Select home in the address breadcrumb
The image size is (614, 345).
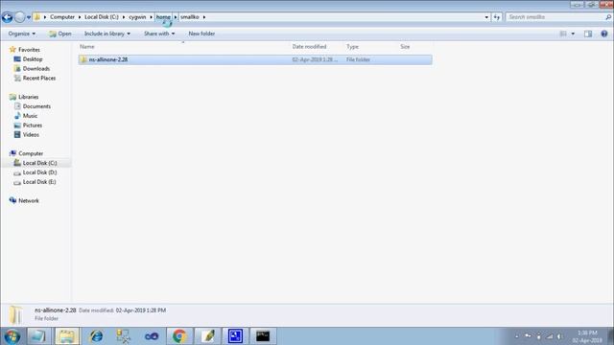tap(163, 17)
